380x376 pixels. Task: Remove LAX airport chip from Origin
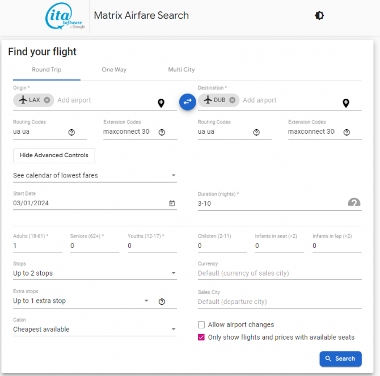pos(47,100)
